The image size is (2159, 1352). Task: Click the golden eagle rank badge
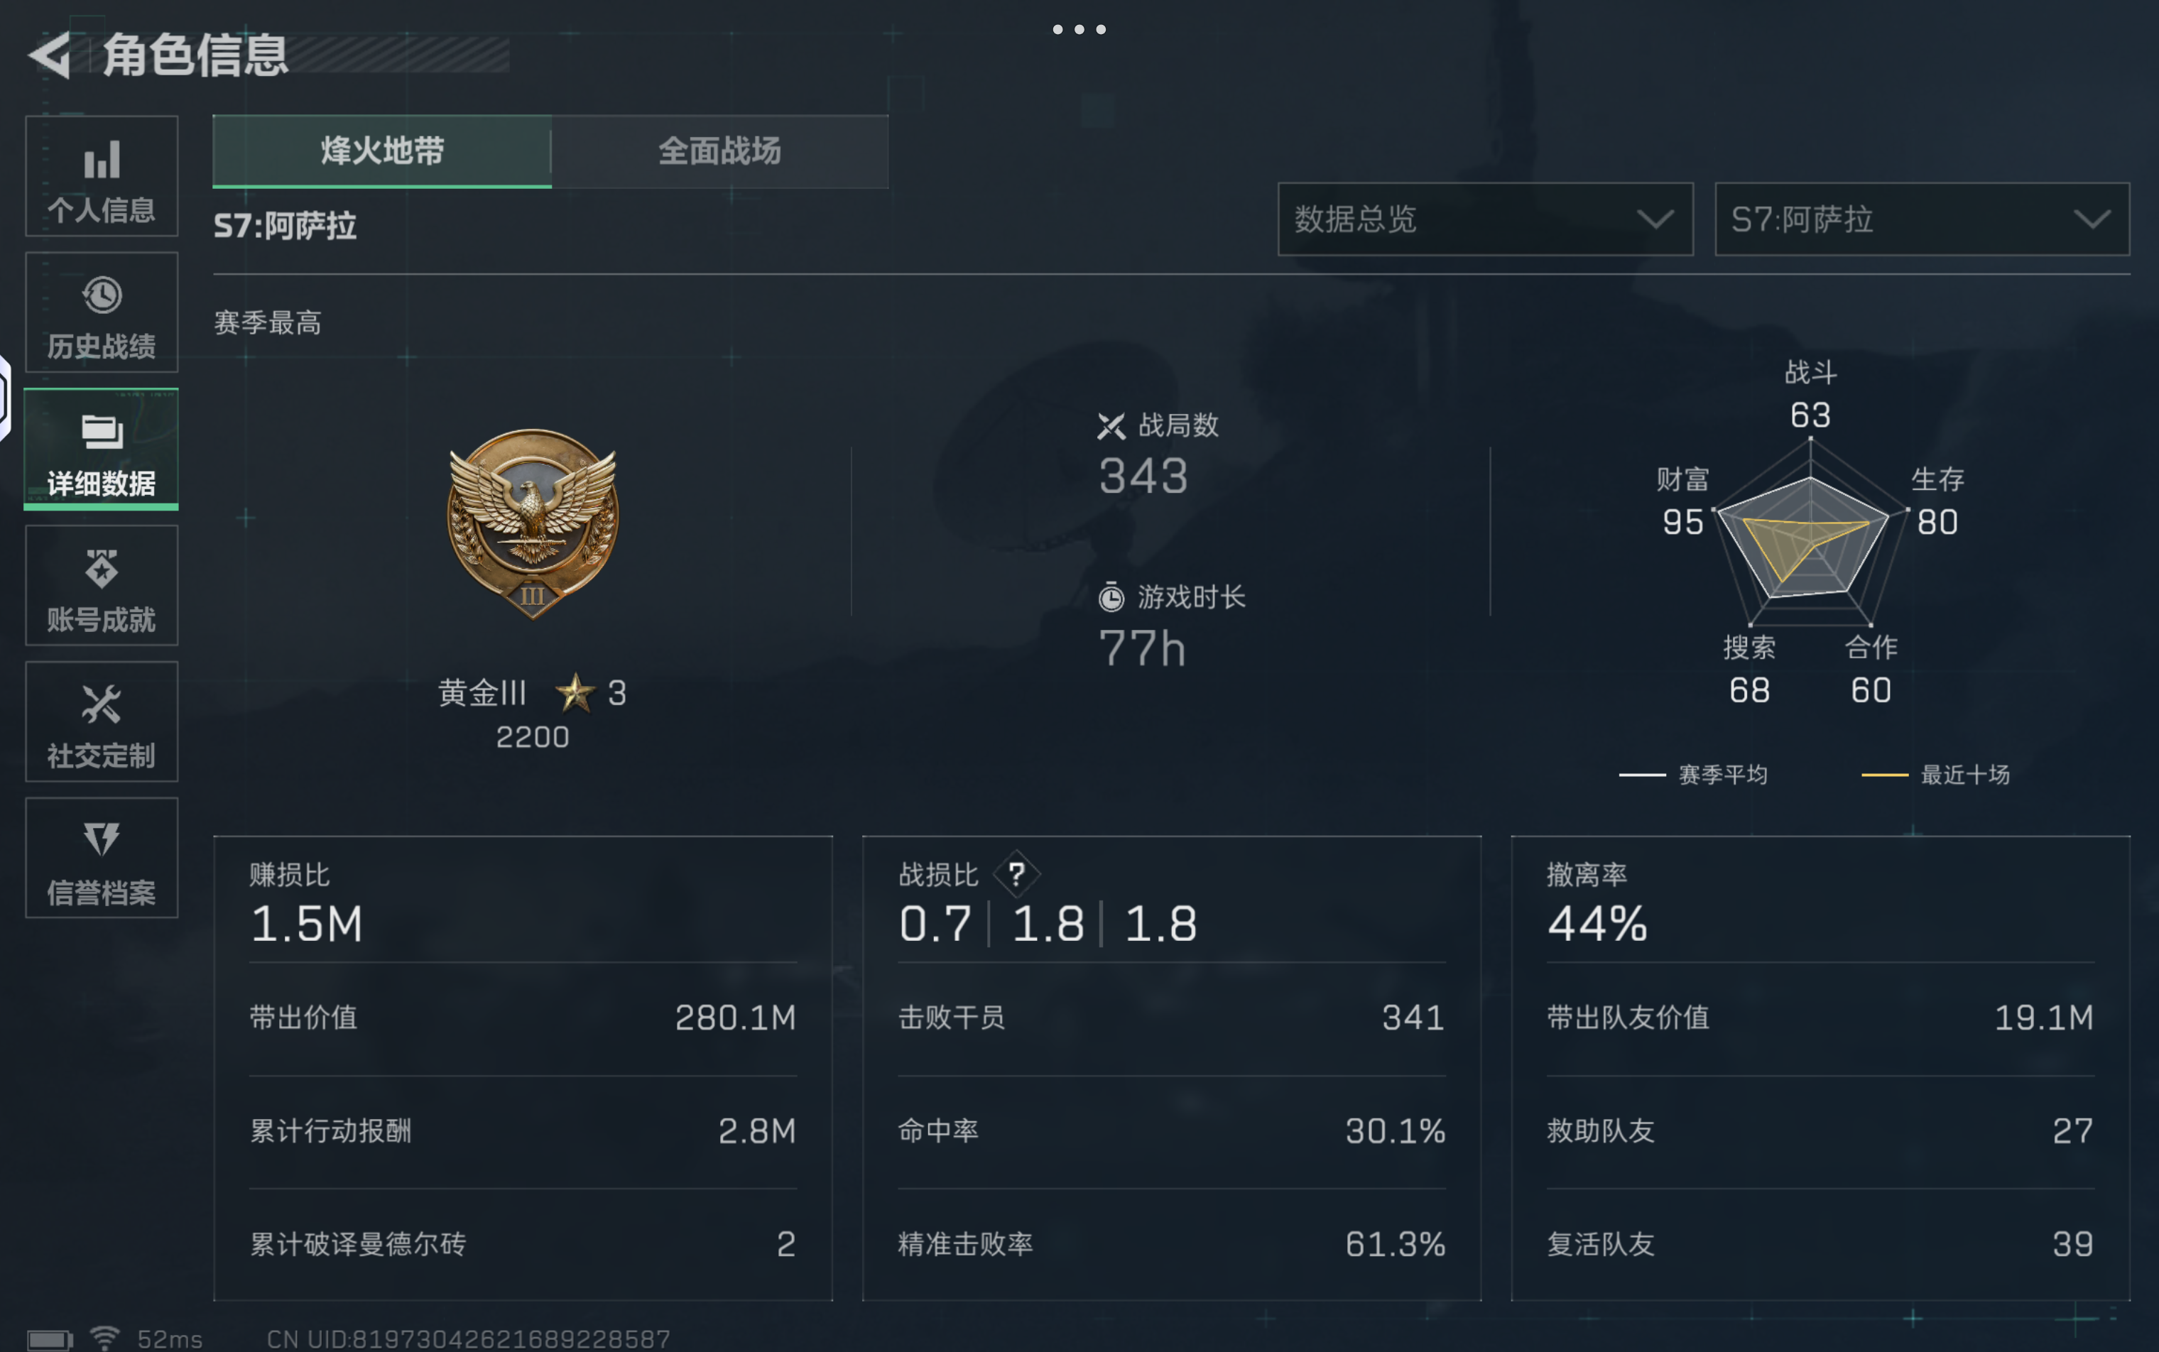533,524
